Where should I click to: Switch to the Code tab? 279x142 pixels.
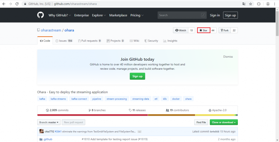(x=45, y=41)
